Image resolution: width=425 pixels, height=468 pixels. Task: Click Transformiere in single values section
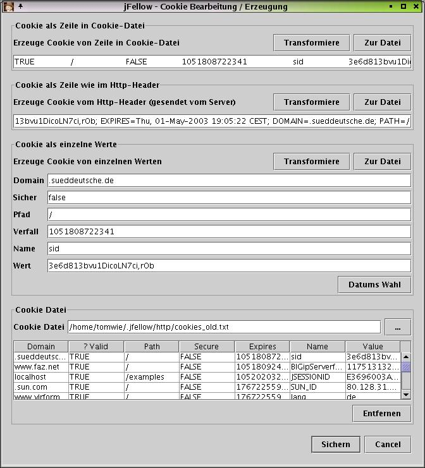pyautogui.click(x=311, y=162)
